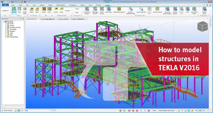Click the Design Status icon
Viewport: 213px width, 113px height.
[x=14, y=10]
